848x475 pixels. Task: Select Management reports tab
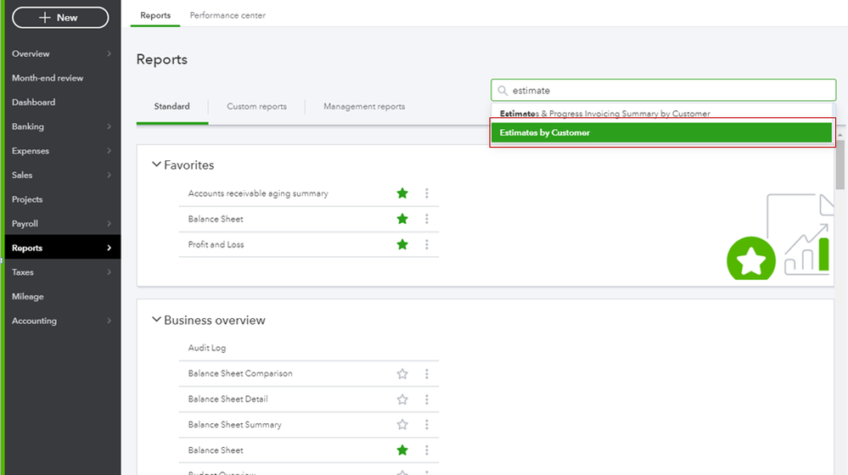(x=364, y=107)
